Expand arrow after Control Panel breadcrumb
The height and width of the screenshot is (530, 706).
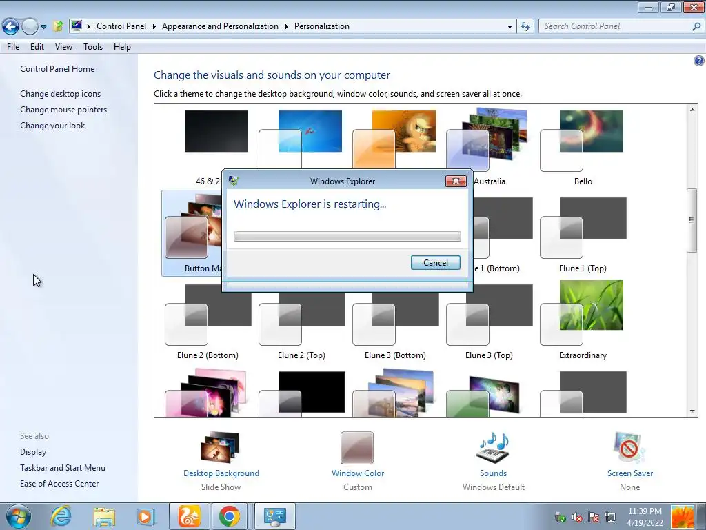click(x=154, y=27)
